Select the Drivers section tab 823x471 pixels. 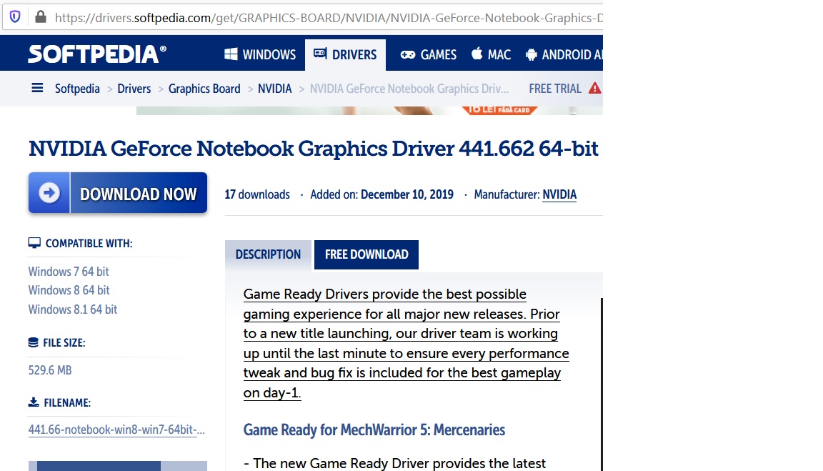pos(345,54)
